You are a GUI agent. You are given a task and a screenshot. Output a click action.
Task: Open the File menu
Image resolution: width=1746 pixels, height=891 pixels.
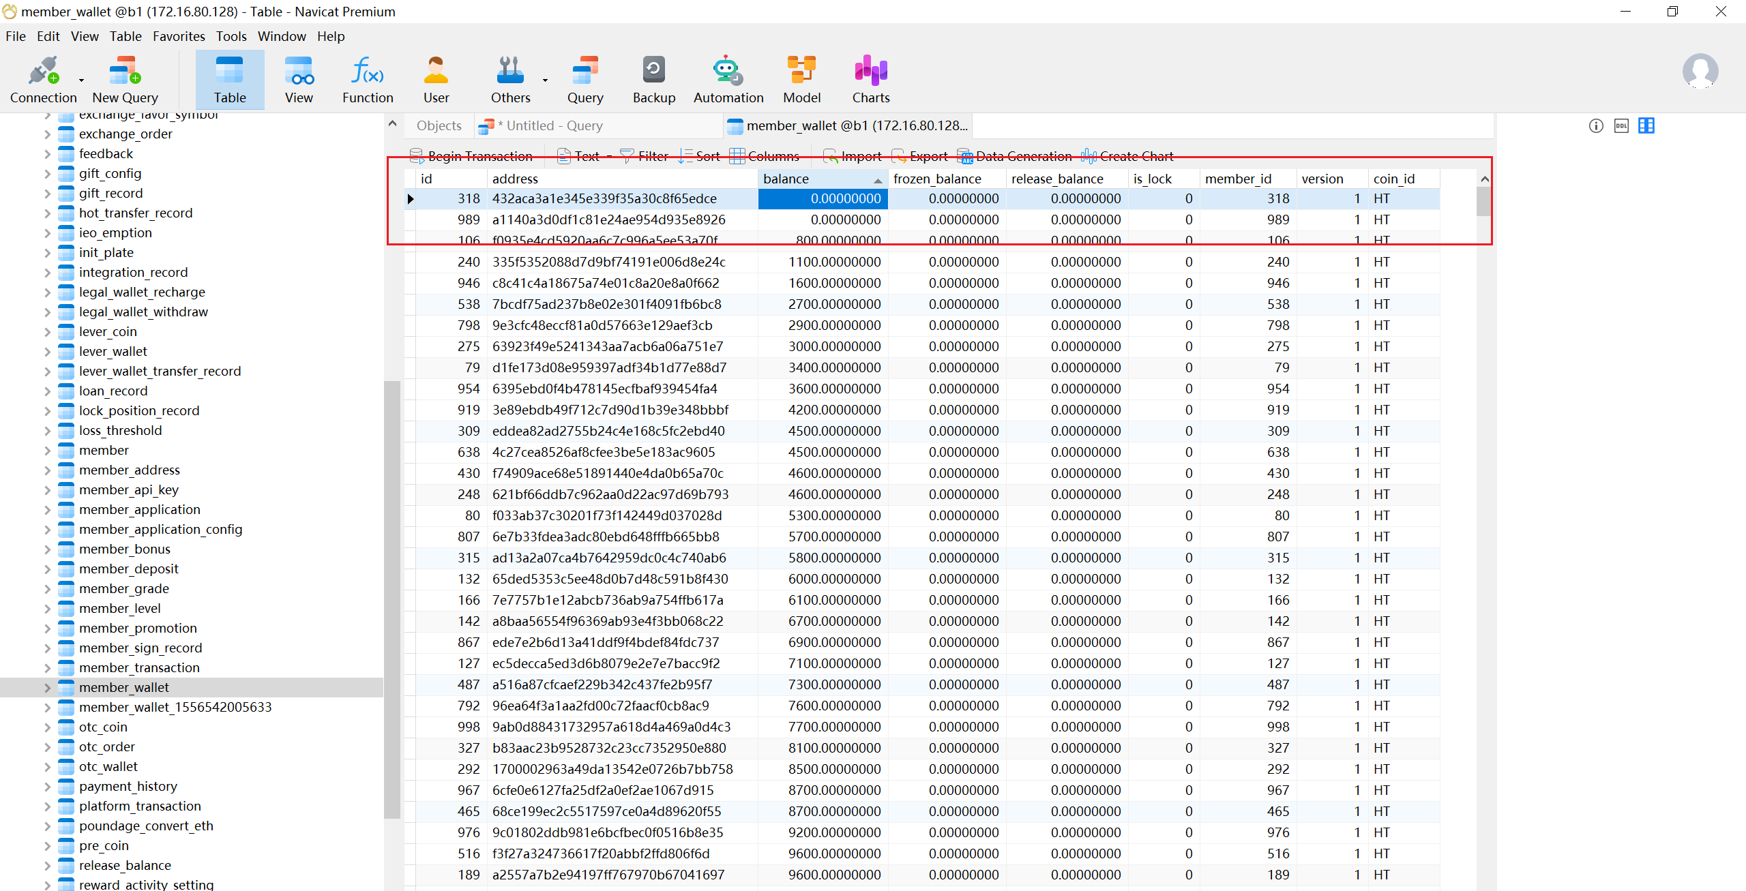click(x=15, y=36)
